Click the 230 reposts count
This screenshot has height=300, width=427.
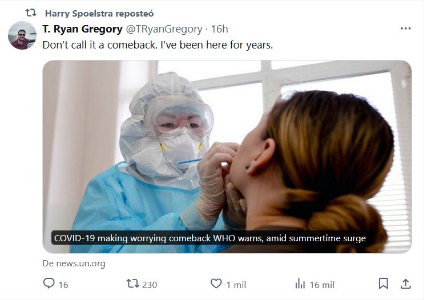coord(150,285)
